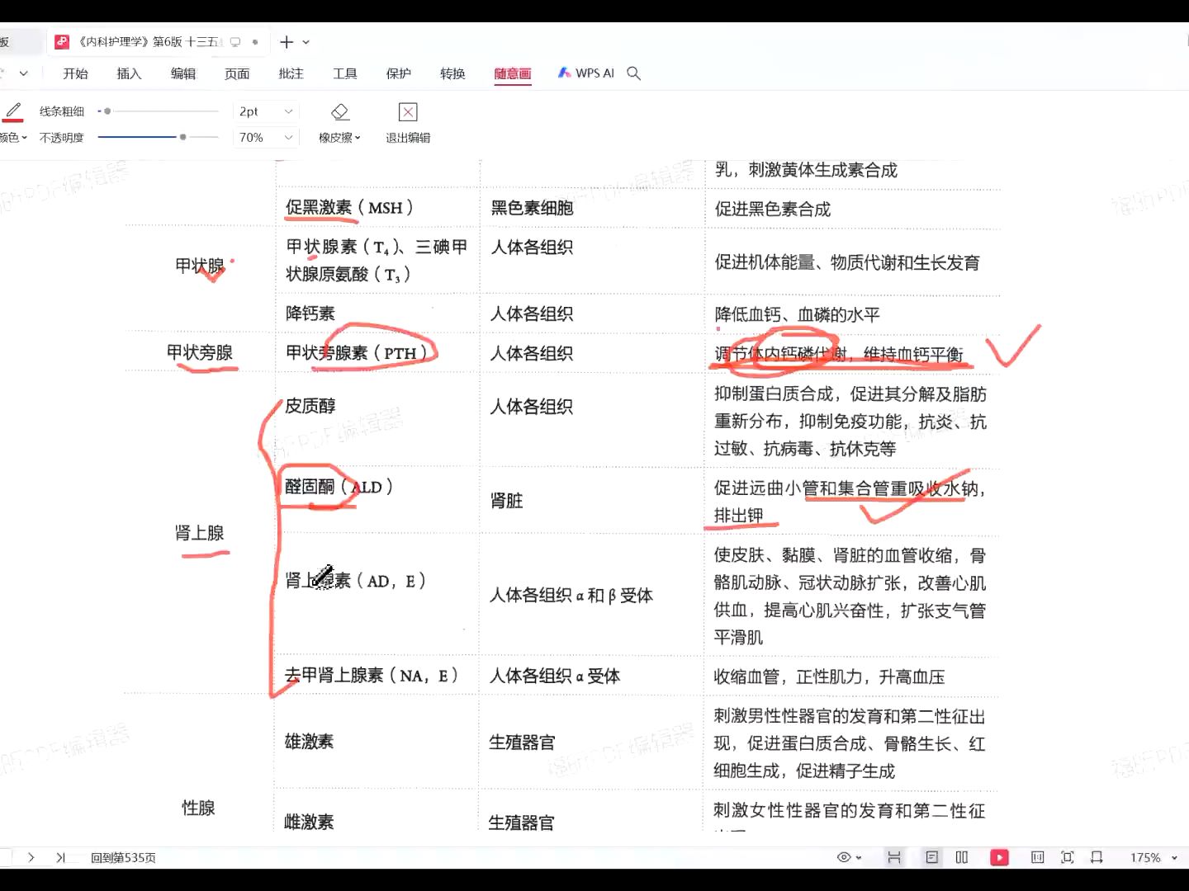Click the actual size 1:1 icon
The width and height of the screenshot is (1189, 891).
(1038, 858)
